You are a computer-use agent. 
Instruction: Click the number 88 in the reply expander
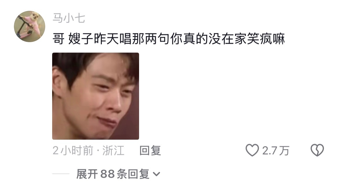(x=107, y=174)
